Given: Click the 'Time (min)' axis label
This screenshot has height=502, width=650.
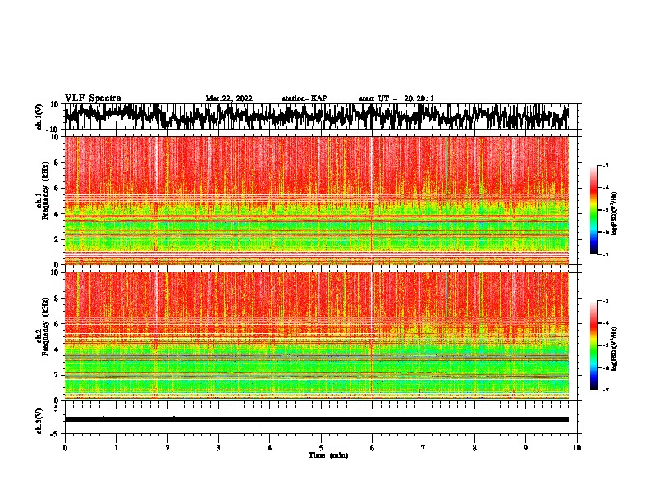Looking at the screenshot, I should coord(328,455).
